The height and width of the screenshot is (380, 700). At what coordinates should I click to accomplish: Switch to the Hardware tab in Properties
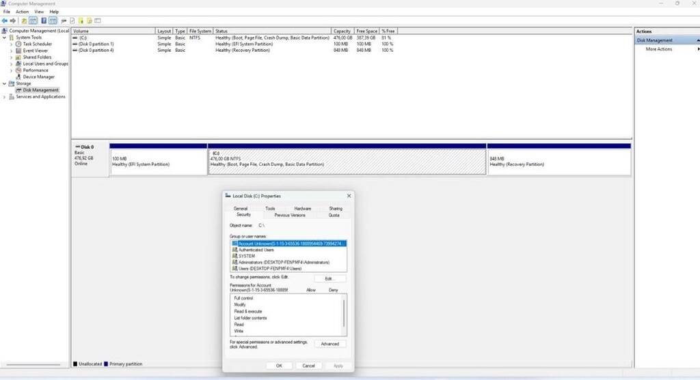click(302, 209)
